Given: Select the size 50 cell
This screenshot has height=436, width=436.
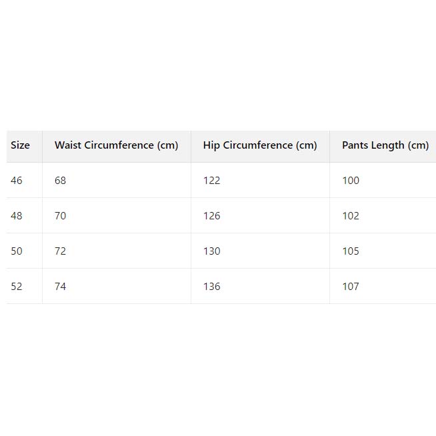Looking at the screenshot, I should (x=17, y=251).
